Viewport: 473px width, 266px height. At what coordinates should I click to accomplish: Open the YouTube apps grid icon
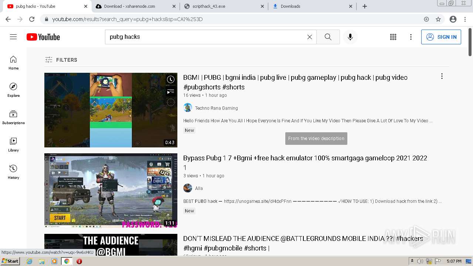click(x=393, y=37)
